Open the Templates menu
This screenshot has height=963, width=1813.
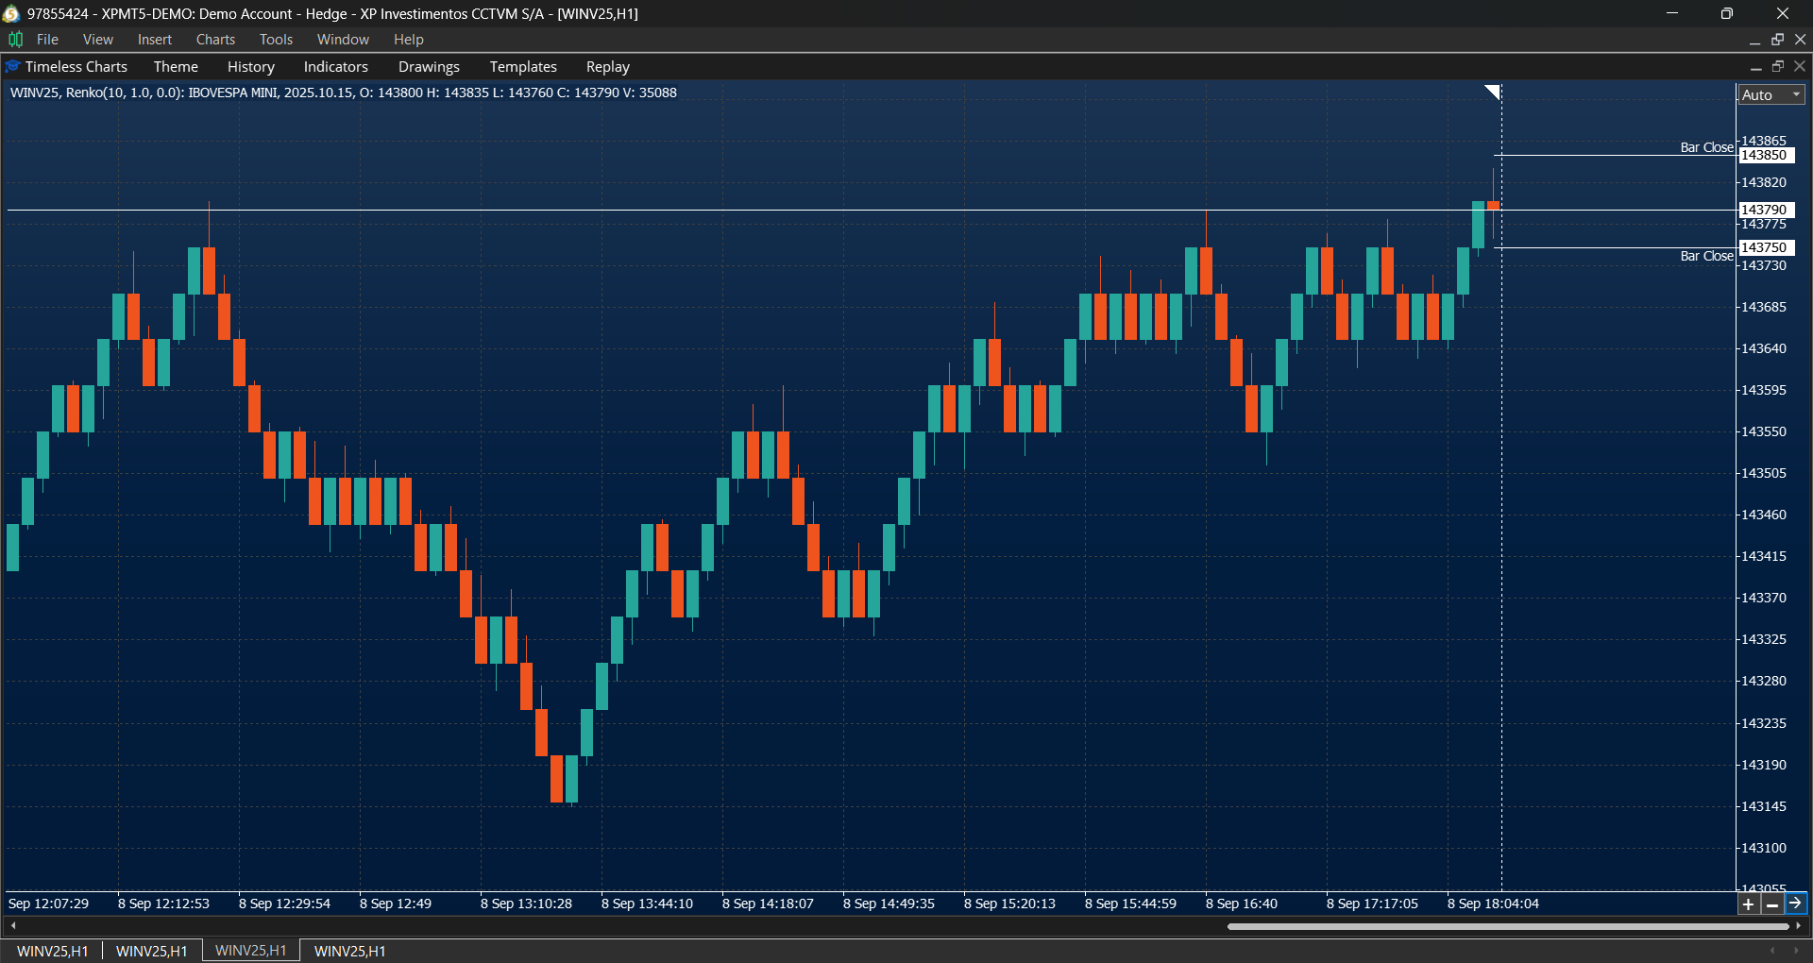pos(523,67)
